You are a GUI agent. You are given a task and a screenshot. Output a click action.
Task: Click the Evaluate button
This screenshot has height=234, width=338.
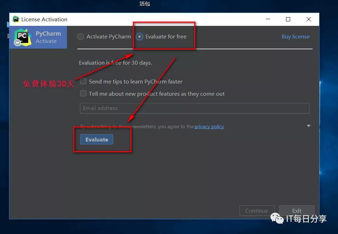[97, 139]
